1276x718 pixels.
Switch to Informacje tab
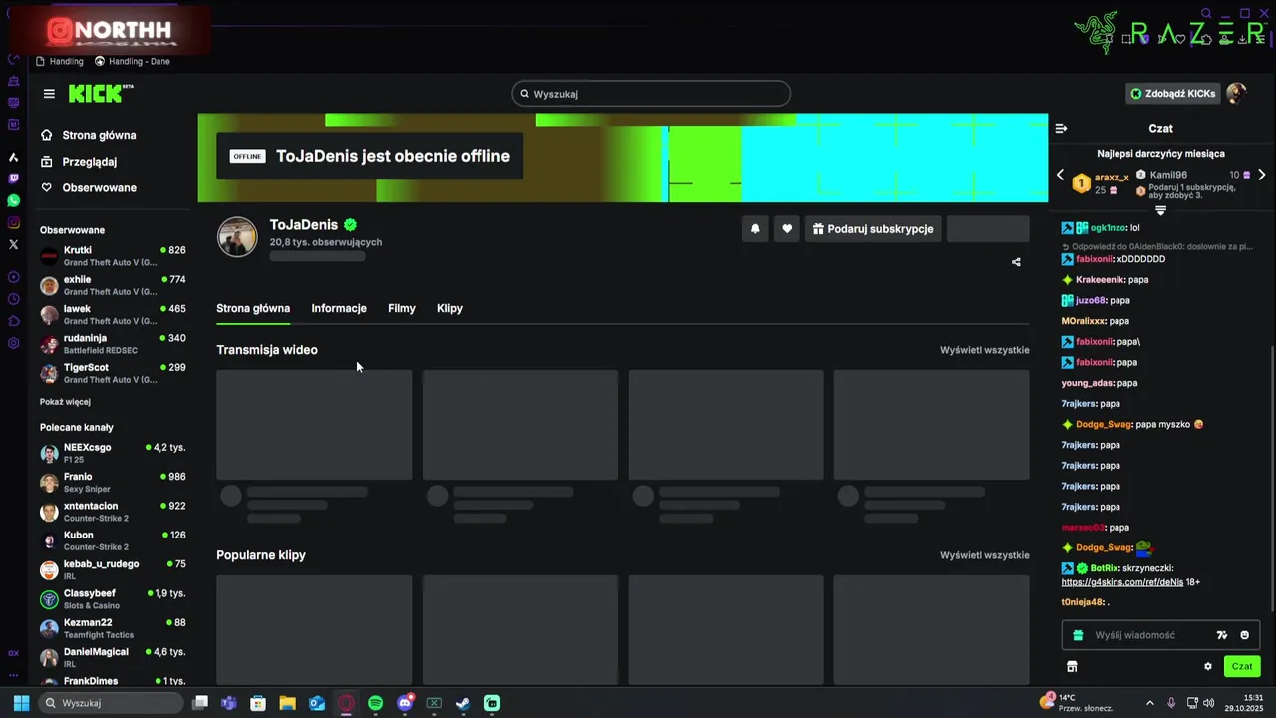click(x=339, y=309)
